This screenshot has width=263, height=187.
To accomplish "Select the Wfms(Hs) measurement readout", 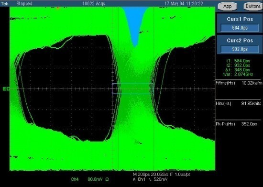I will (x=239, y=83).
